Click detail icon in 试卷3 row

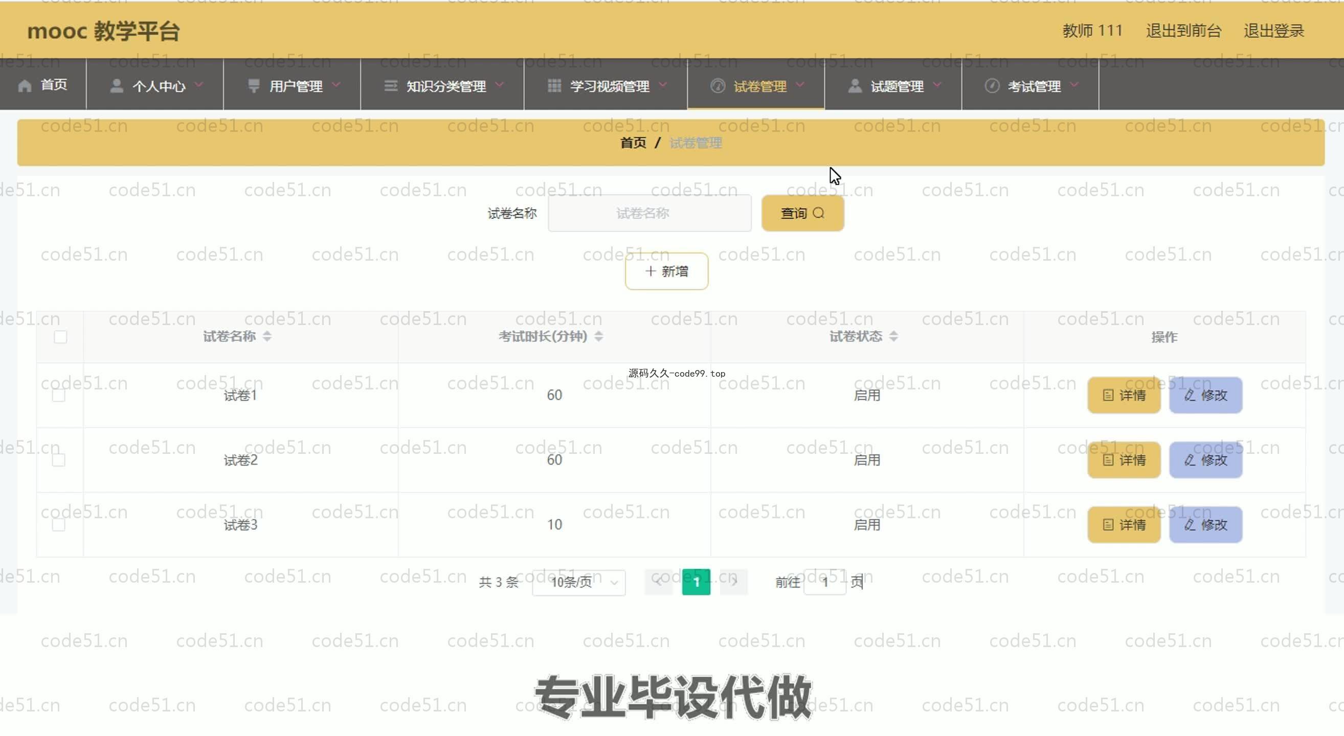click(1108, 524)
